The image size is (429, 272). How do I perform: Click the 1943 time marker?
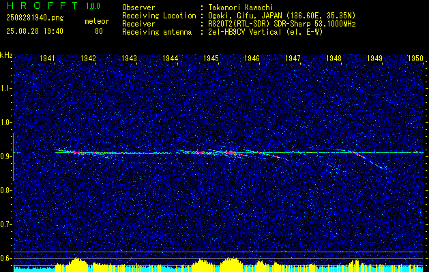point(129,58)
